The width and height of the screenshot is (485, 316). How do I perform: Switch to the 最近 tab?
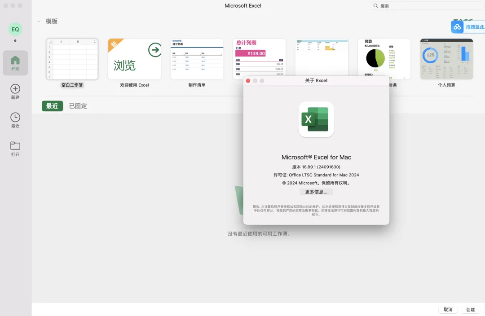(x=52, y=106)
